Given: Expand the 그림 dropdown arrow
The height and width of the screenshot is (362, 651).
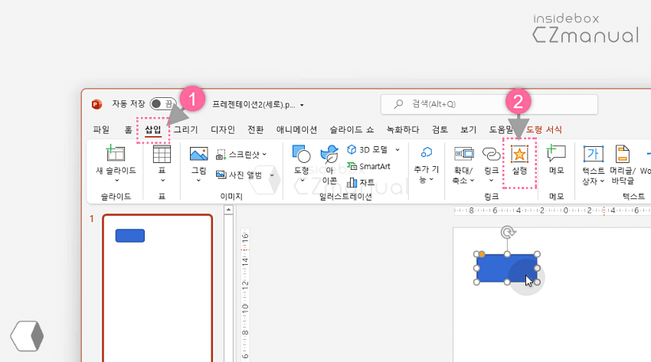Looking at the screenshot, I should coord(198,181).
